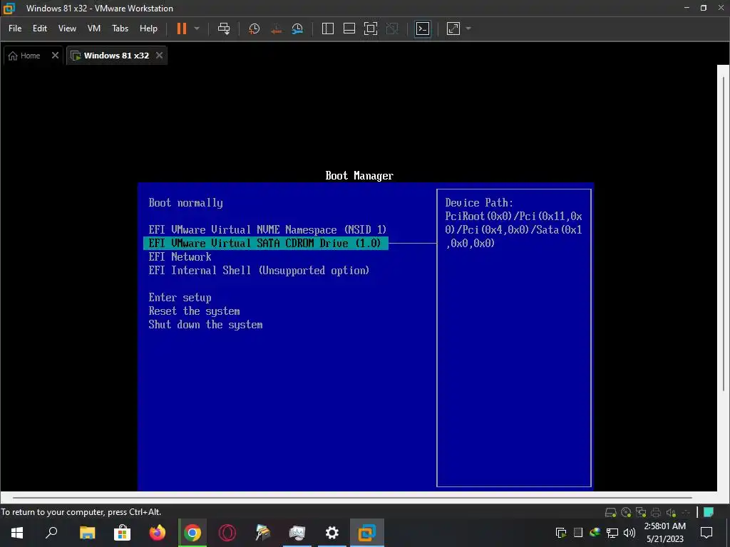This screenshot has width=730, height=547.
Task: Open Opera browser from taskbar
Action: coord(227,533)
